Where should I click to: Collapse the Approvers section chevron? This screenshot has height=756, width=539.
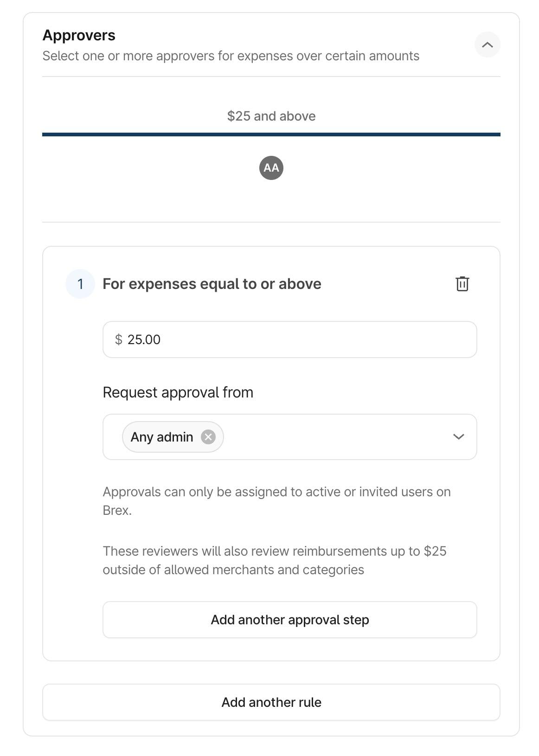(487, 45)
